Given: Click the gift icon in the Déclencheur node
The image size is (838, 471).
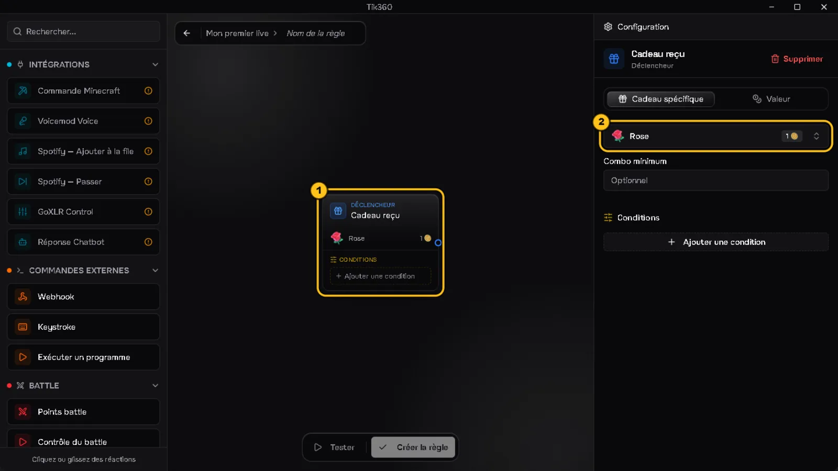Looking at the screenshot, I should 338,211.
